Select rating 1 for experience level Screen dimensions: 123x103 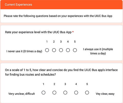click(47, 50)
